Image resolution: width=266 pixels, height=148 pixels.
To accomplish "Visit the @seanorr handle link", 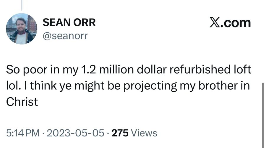I will click(65, 36).
